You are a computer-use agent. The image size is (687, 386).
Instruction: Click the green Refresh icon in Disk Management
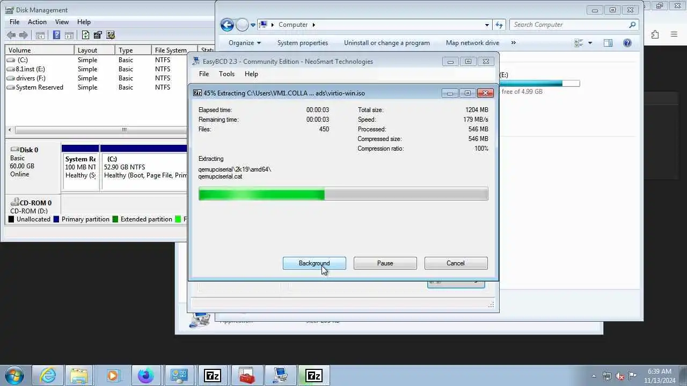point(85,35)
